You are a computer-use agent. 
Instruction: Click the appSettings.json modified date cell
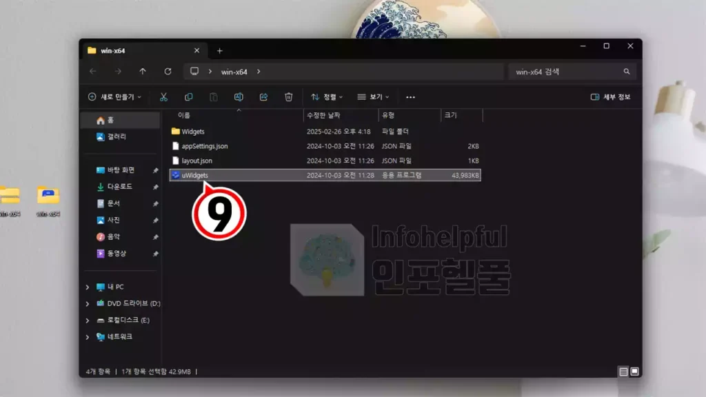[341, 146]
